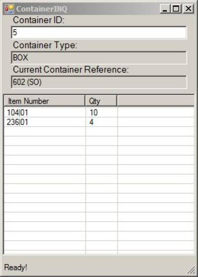
Task: Click the Current Container Reference field
Action: [x=99, y=82]
